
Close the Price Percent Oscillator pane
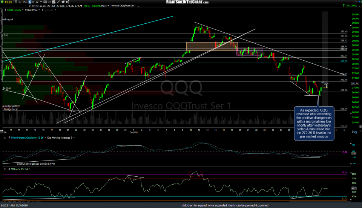tap(5, 138)
